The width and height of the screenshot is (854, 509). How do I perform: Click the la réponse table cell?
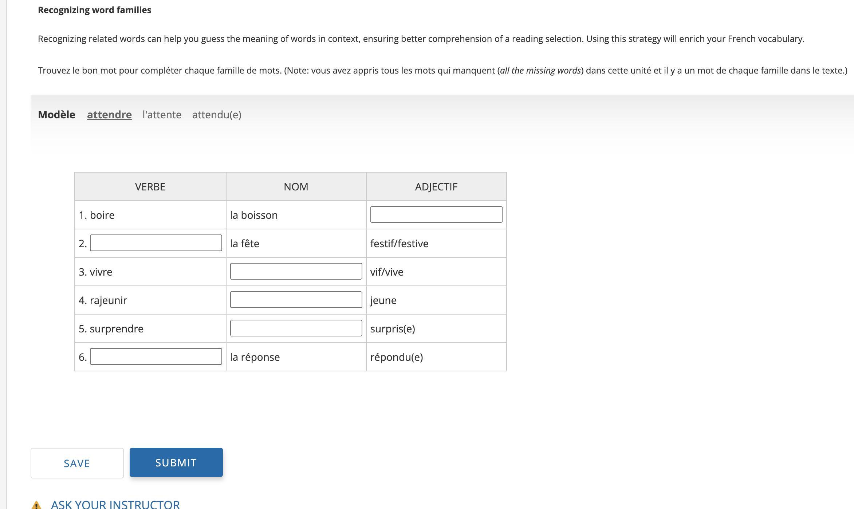255,357
